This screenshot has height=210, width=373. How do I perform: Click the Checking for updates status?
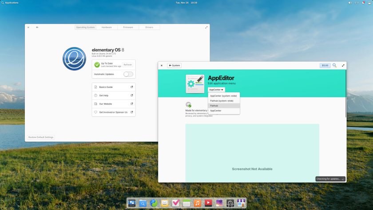point(330,179)
